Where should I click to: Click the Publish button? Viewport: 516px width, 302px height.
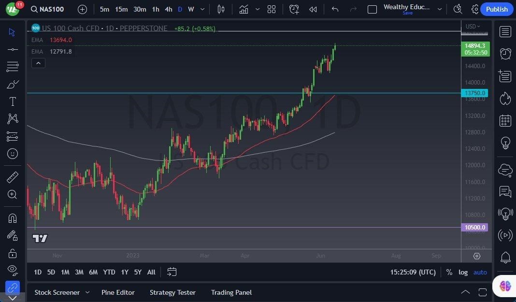coord(496,9)
